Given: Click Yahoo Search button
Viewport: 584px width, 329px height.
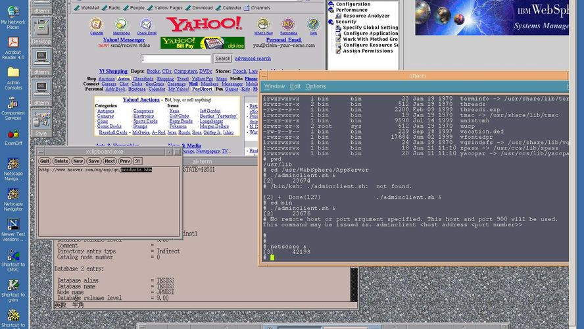Looking at the screenshot, I should (x=223, y=59).
